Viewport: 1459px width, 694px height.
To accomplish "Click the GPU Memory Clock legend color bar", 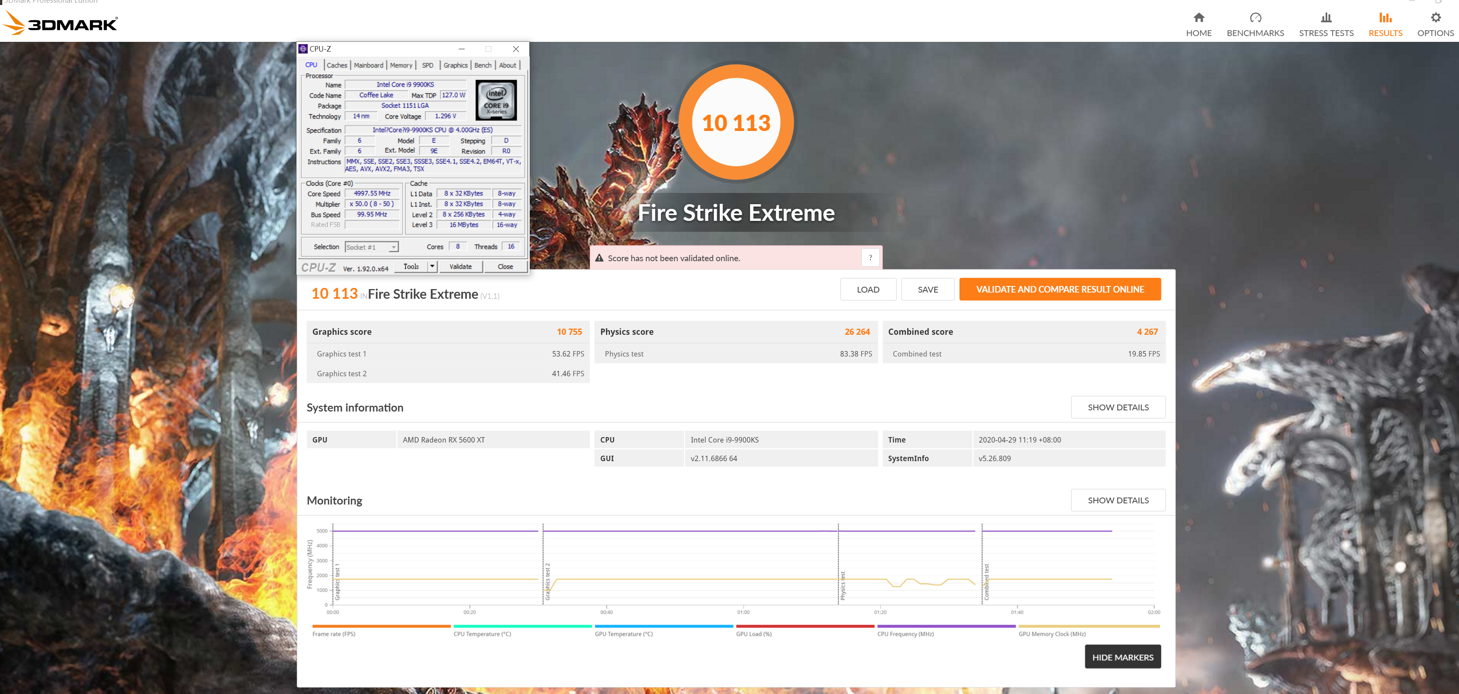I will pyautogui.click(x=1089, y=626).
